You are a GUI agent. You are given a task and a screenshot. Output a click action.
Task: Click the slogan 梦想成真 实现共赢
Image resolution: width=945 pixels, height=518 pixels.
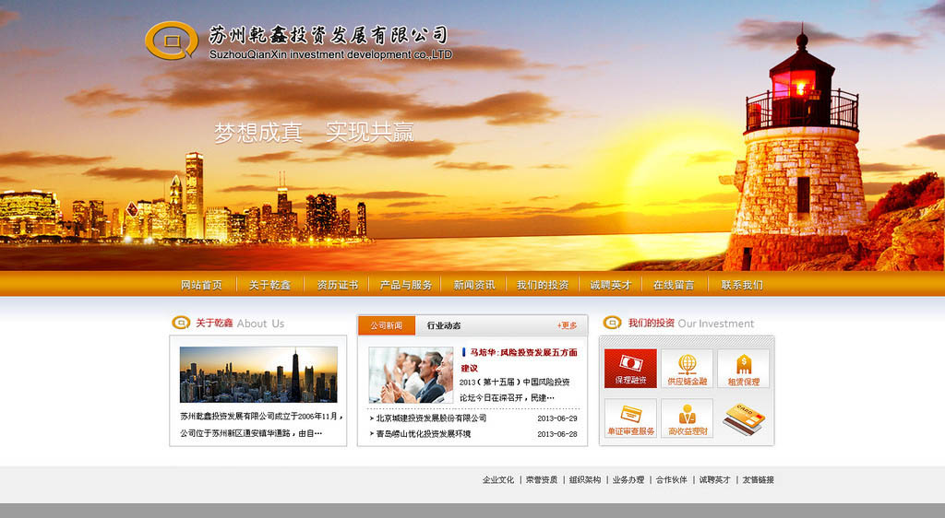314,133
